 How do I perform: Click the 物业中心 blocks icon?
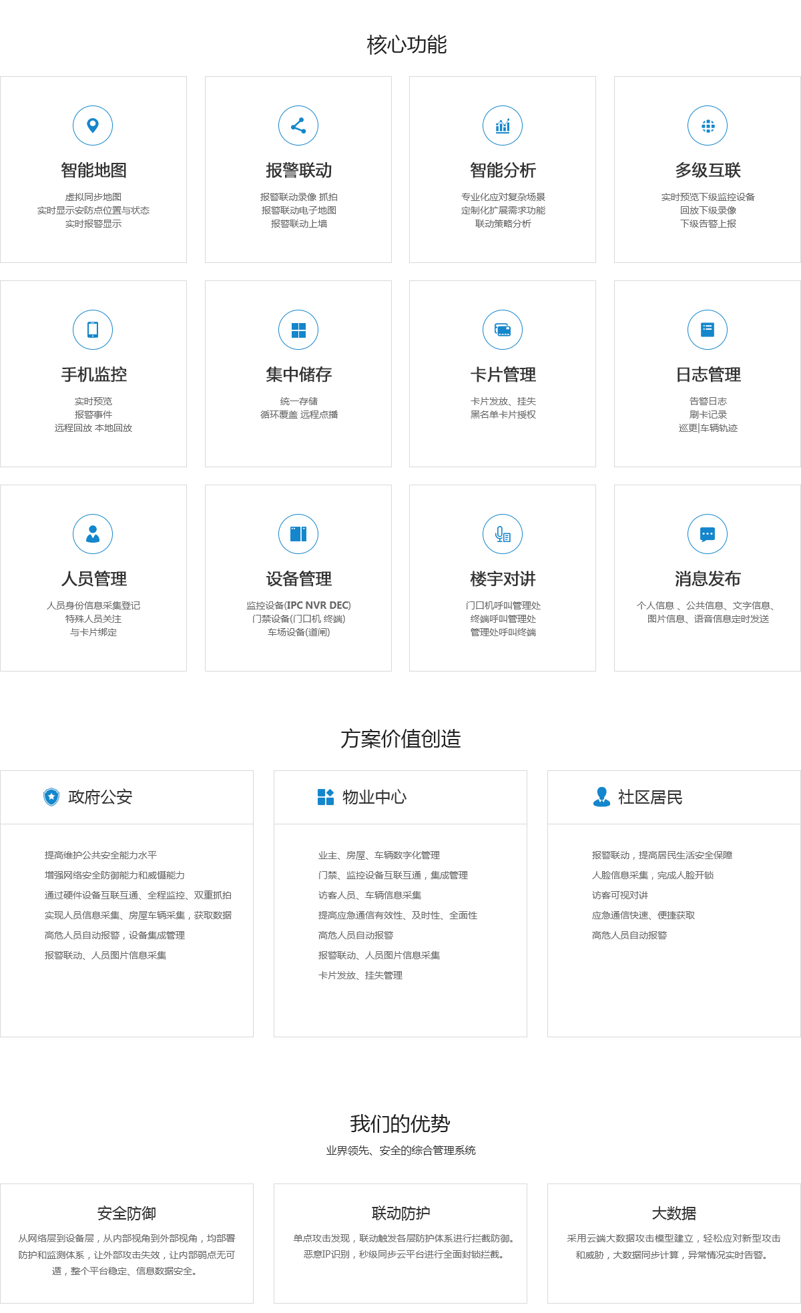(x=326, y=797)
